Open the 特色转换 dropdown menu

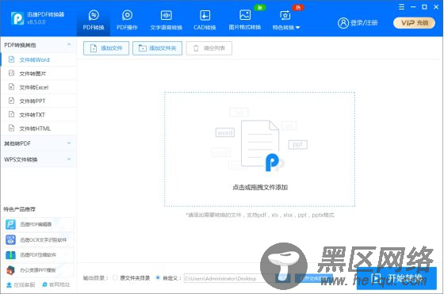[x=286, y=20]
